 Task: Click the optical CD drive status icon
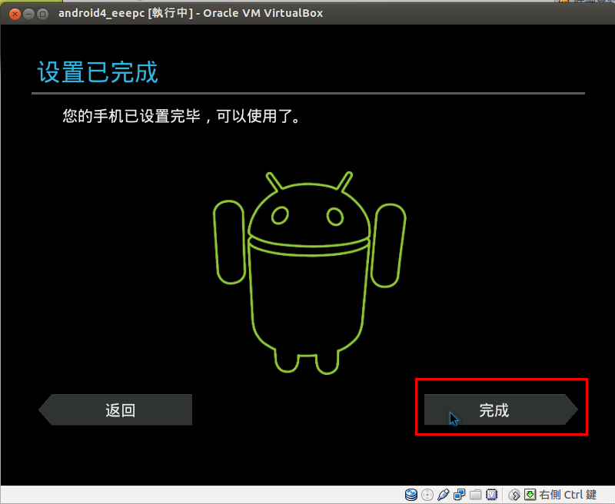pos(427,495)
